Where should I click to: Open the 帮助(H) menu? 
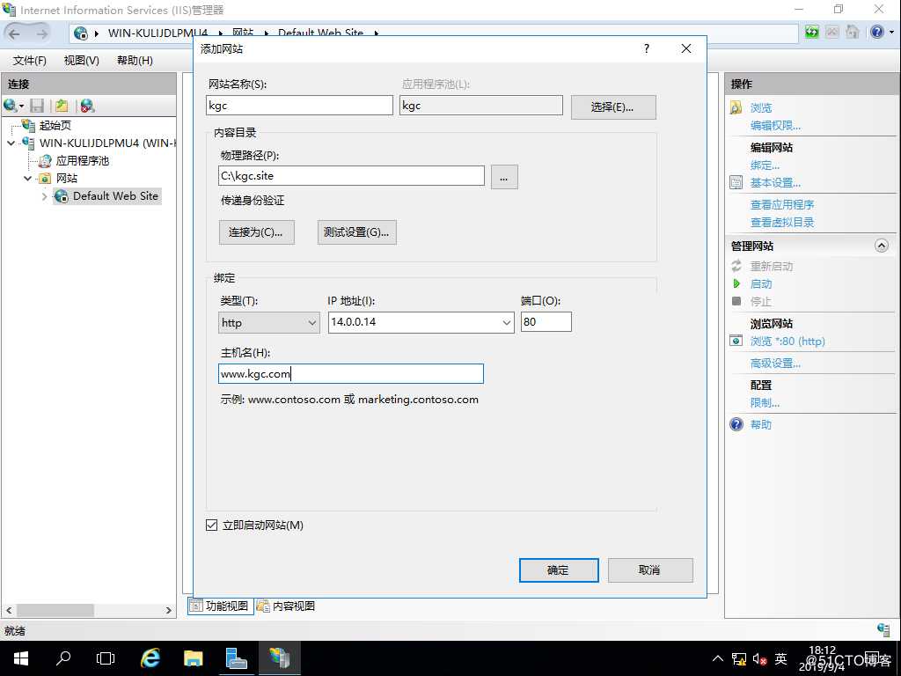(135, 61)
